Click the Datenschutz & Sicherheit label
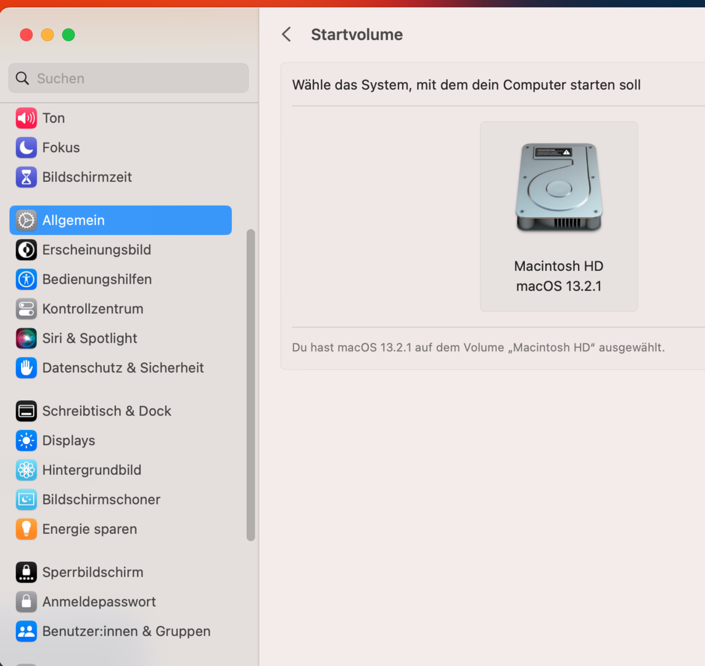Image resolution: width=705 pixels, height=666 pixels. coord(123,368)
